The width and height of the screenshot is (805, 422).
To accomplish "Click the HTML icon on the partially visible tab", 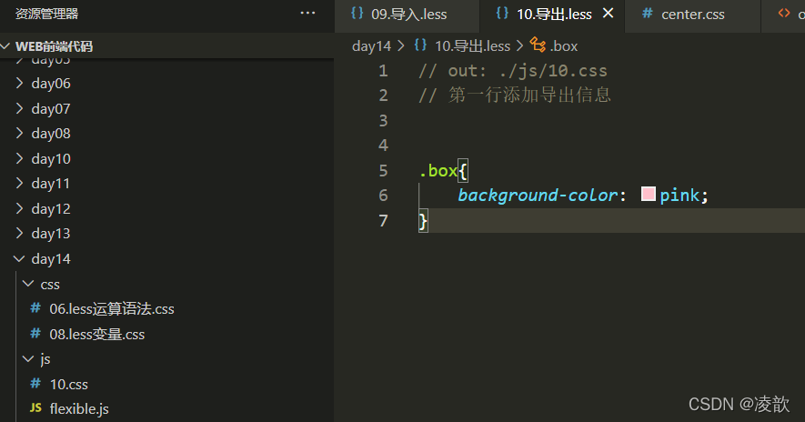I will pos(784,14).
